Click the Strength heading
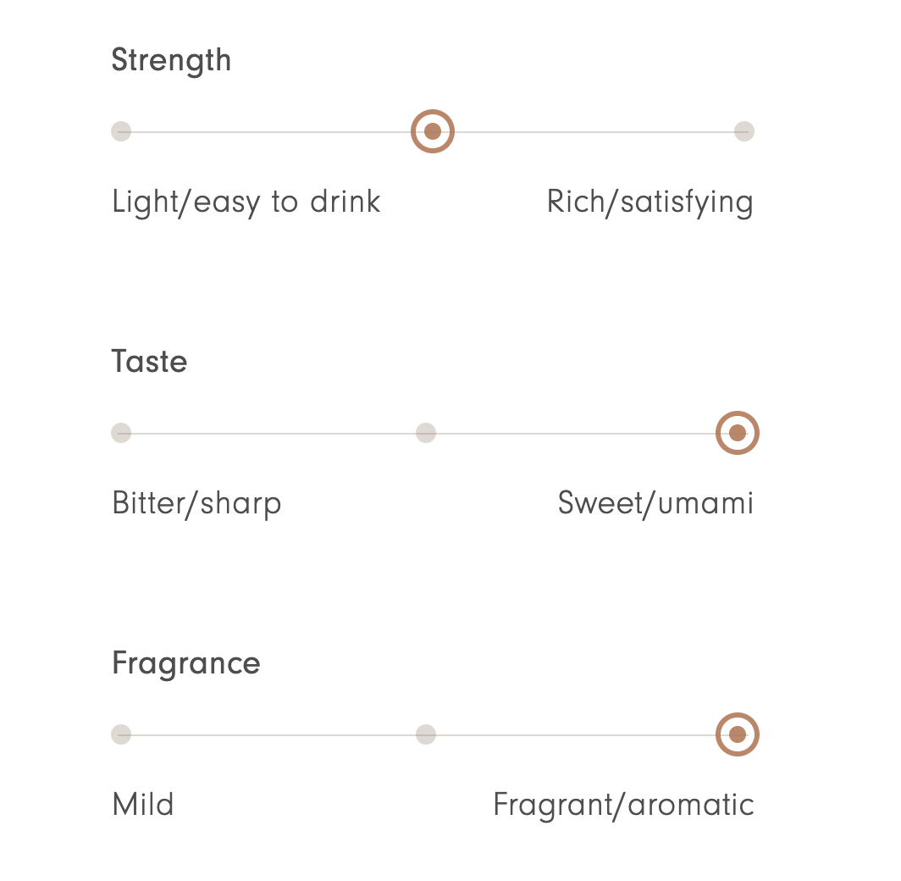This screenshot has height=881, width=901. [x=171, y=61]
